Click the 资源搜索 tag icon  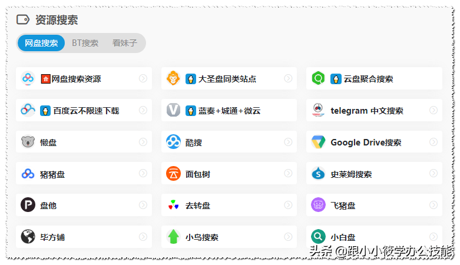click(23, 19)
